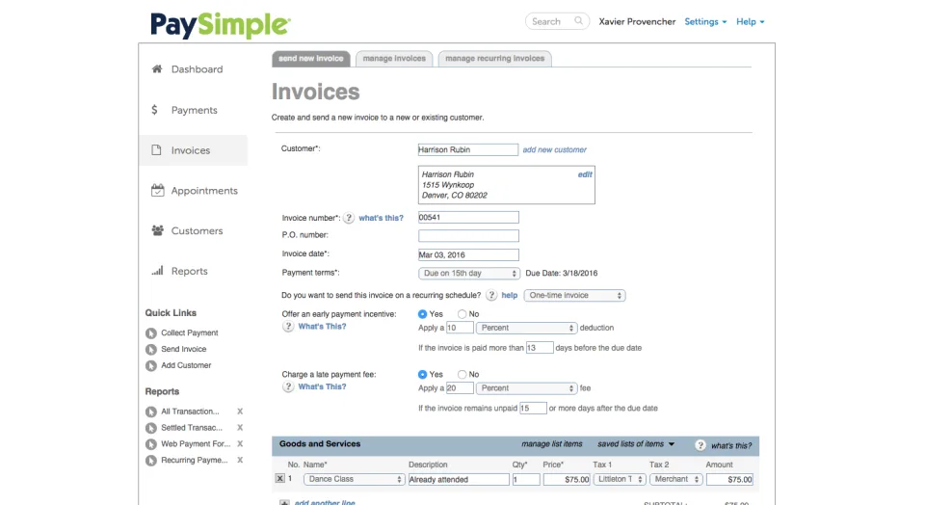Remove Web Payment For report with X
This screenshot has height=505, width=925.
tap(240, 443)
